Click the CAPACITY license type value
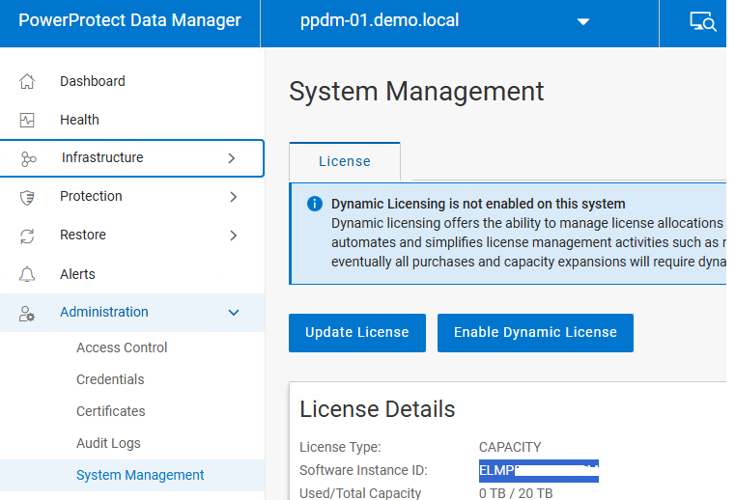Viewport: 735px width, 500px height. click(x=510, y=447)
